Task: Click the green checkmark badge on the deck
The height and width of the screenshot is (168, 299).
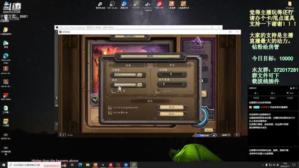Action: (95, 99)
